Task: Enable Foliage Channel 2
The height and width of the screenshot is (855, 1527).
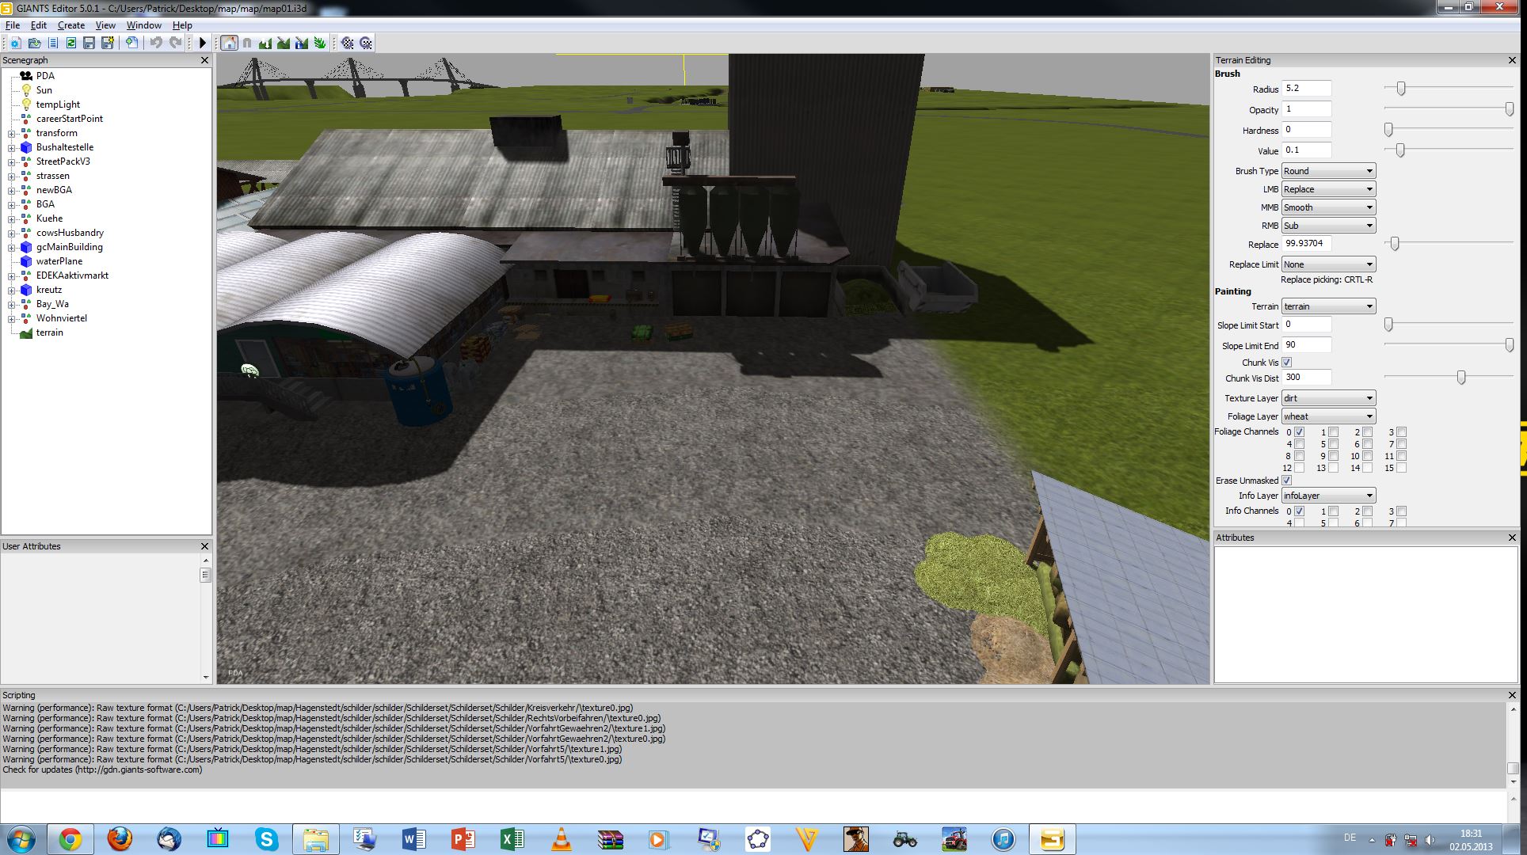Action: 1367,432
